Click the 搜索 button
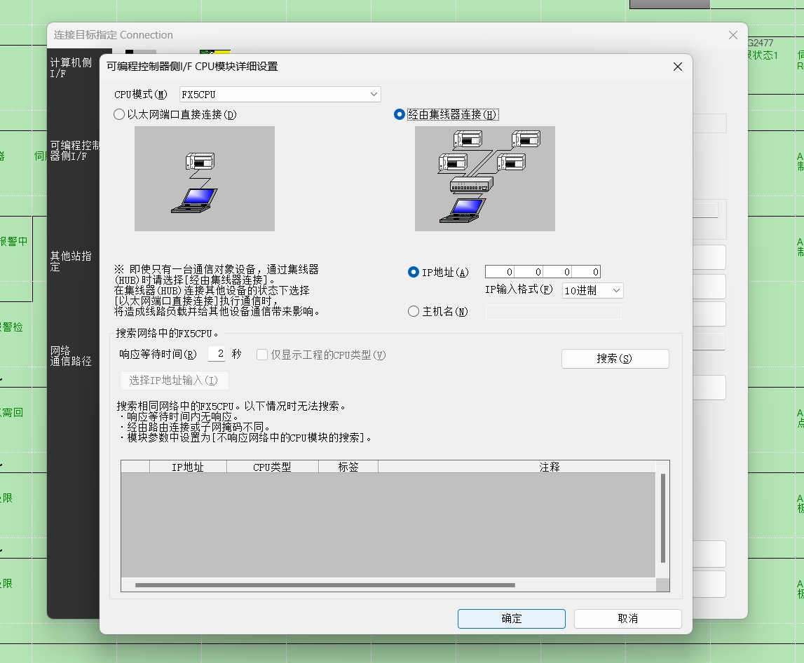The width and height of the screenshot is (804, 663). (615, 359)
